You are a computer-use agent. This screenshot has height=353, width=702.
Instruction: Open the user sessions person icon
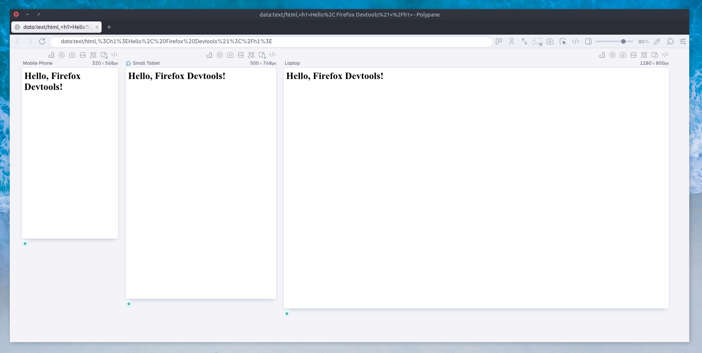point(512,41)
